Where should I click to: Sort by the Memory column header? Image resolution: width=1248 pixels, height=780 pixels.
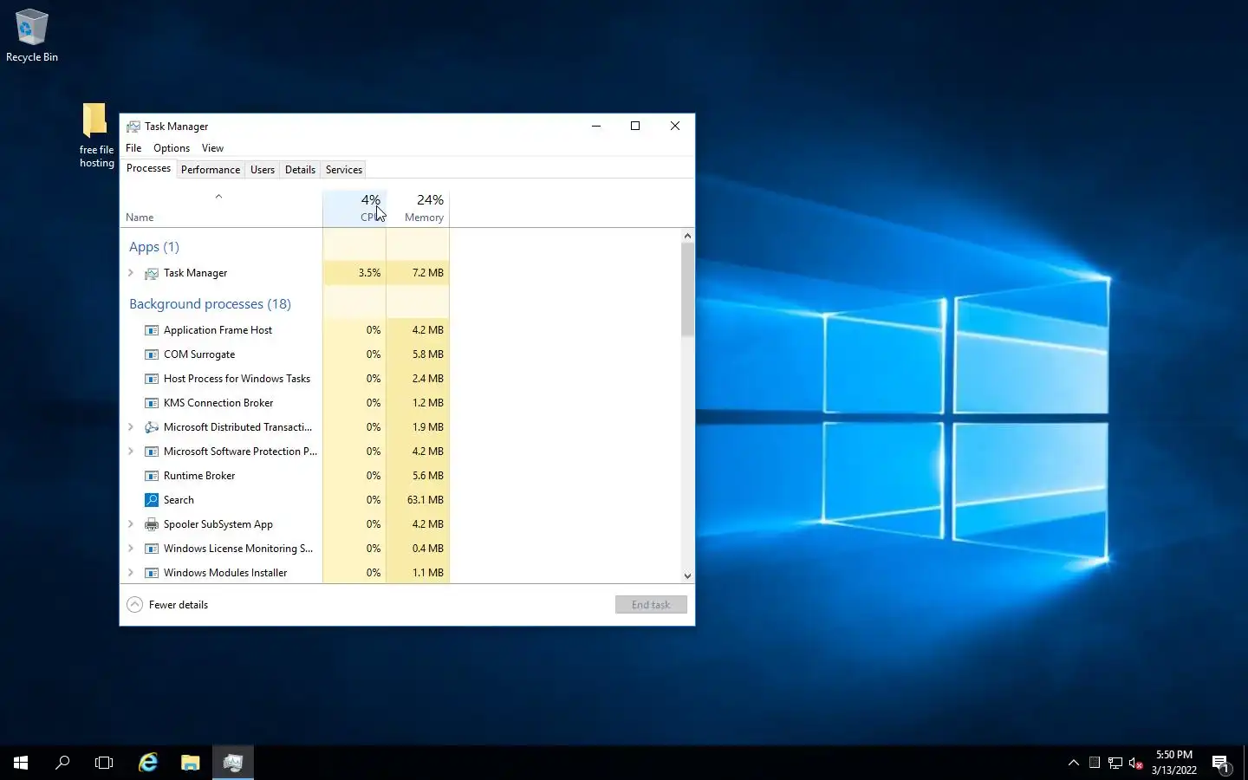pyautogui.click(x=418, y=209)
